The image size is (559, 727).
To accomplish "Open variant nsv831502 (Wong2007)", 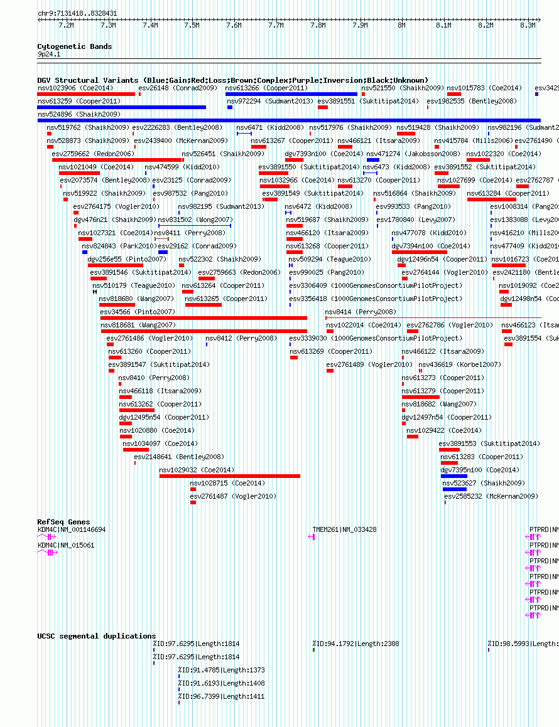I will coord(195,220).
